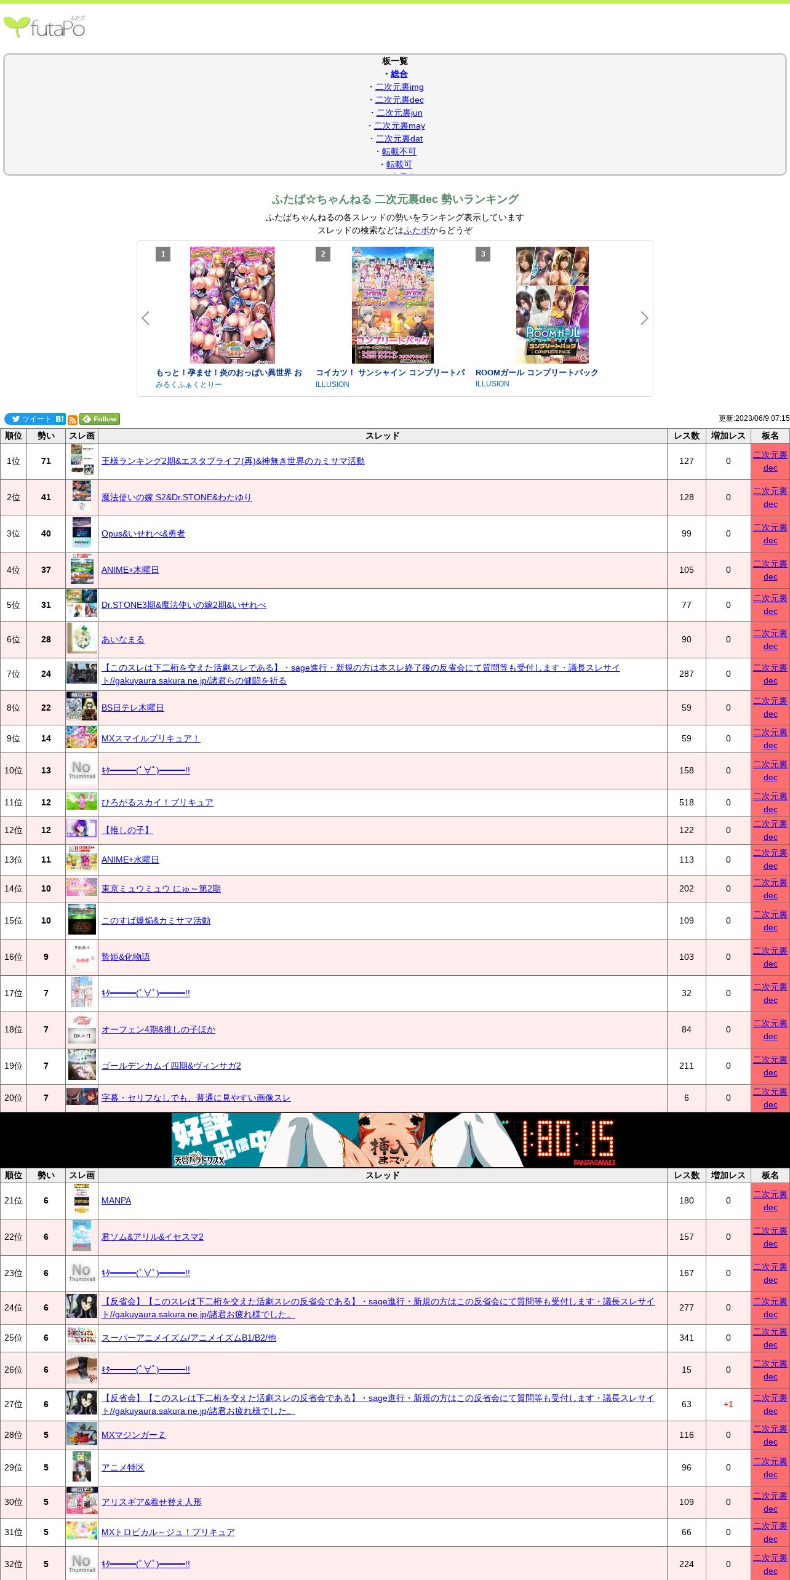Open the ひろがるスカイ！プリキュア thread

point(158,802)
